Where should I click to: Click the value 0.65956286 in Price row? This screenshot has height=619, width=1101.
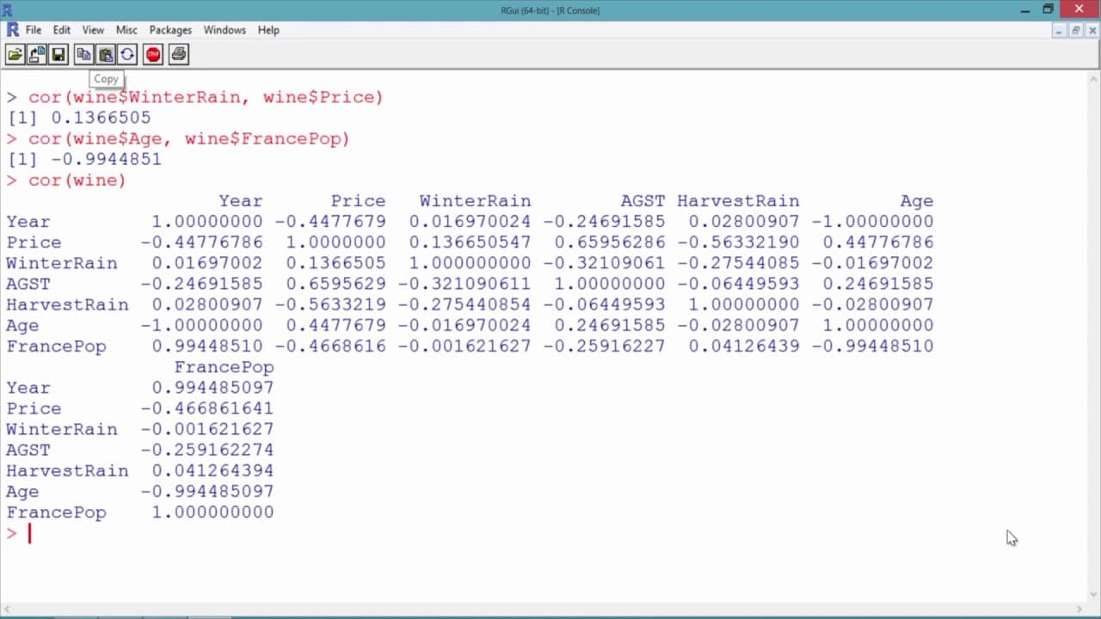pos(610,242)
